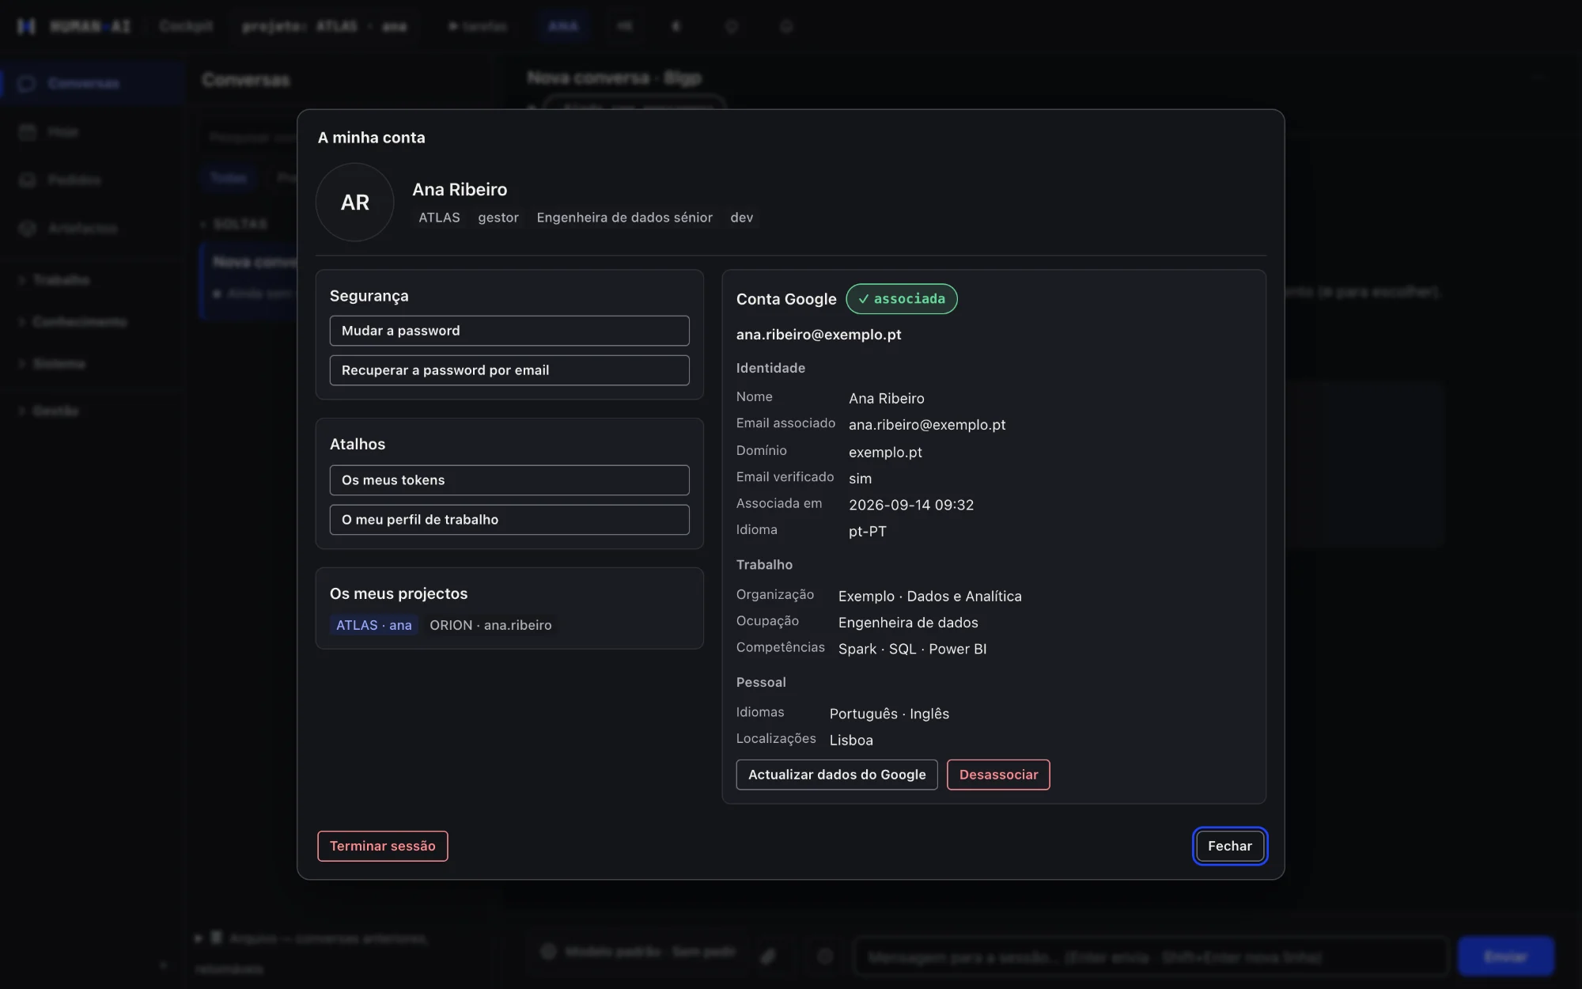Click the dev tag in the header
Screen dimensions: 1582x989
point(742,218)
